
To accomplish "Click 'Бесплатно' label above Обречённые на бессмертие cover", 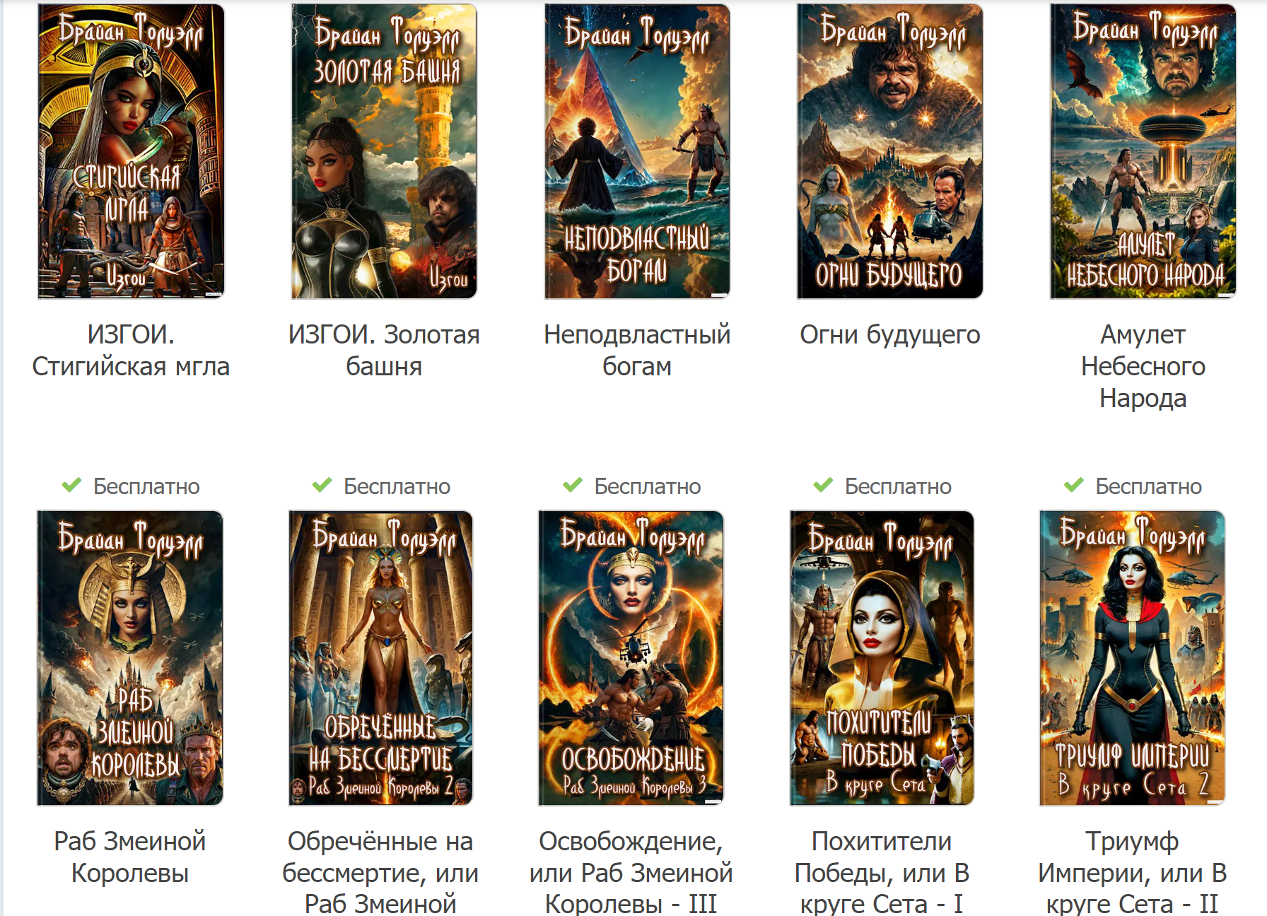I will point(397,486).
